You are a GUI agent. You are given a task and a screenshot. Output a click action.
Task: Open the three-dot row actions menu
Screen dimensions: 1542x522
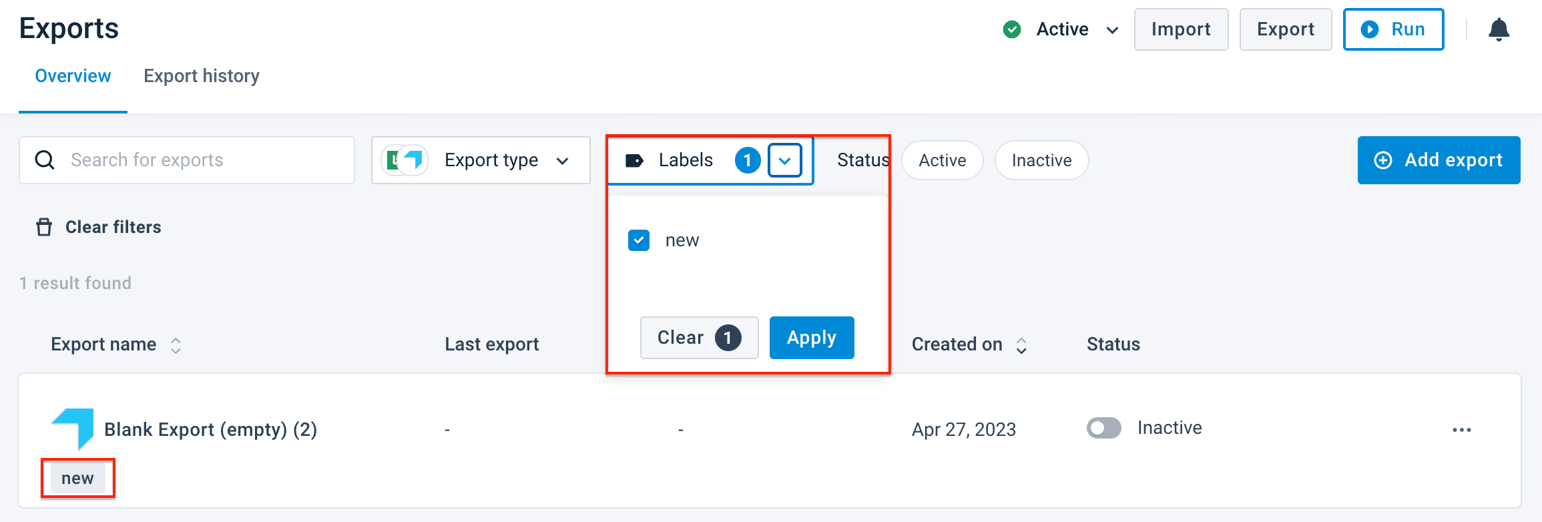click(x=1461, y=430)
